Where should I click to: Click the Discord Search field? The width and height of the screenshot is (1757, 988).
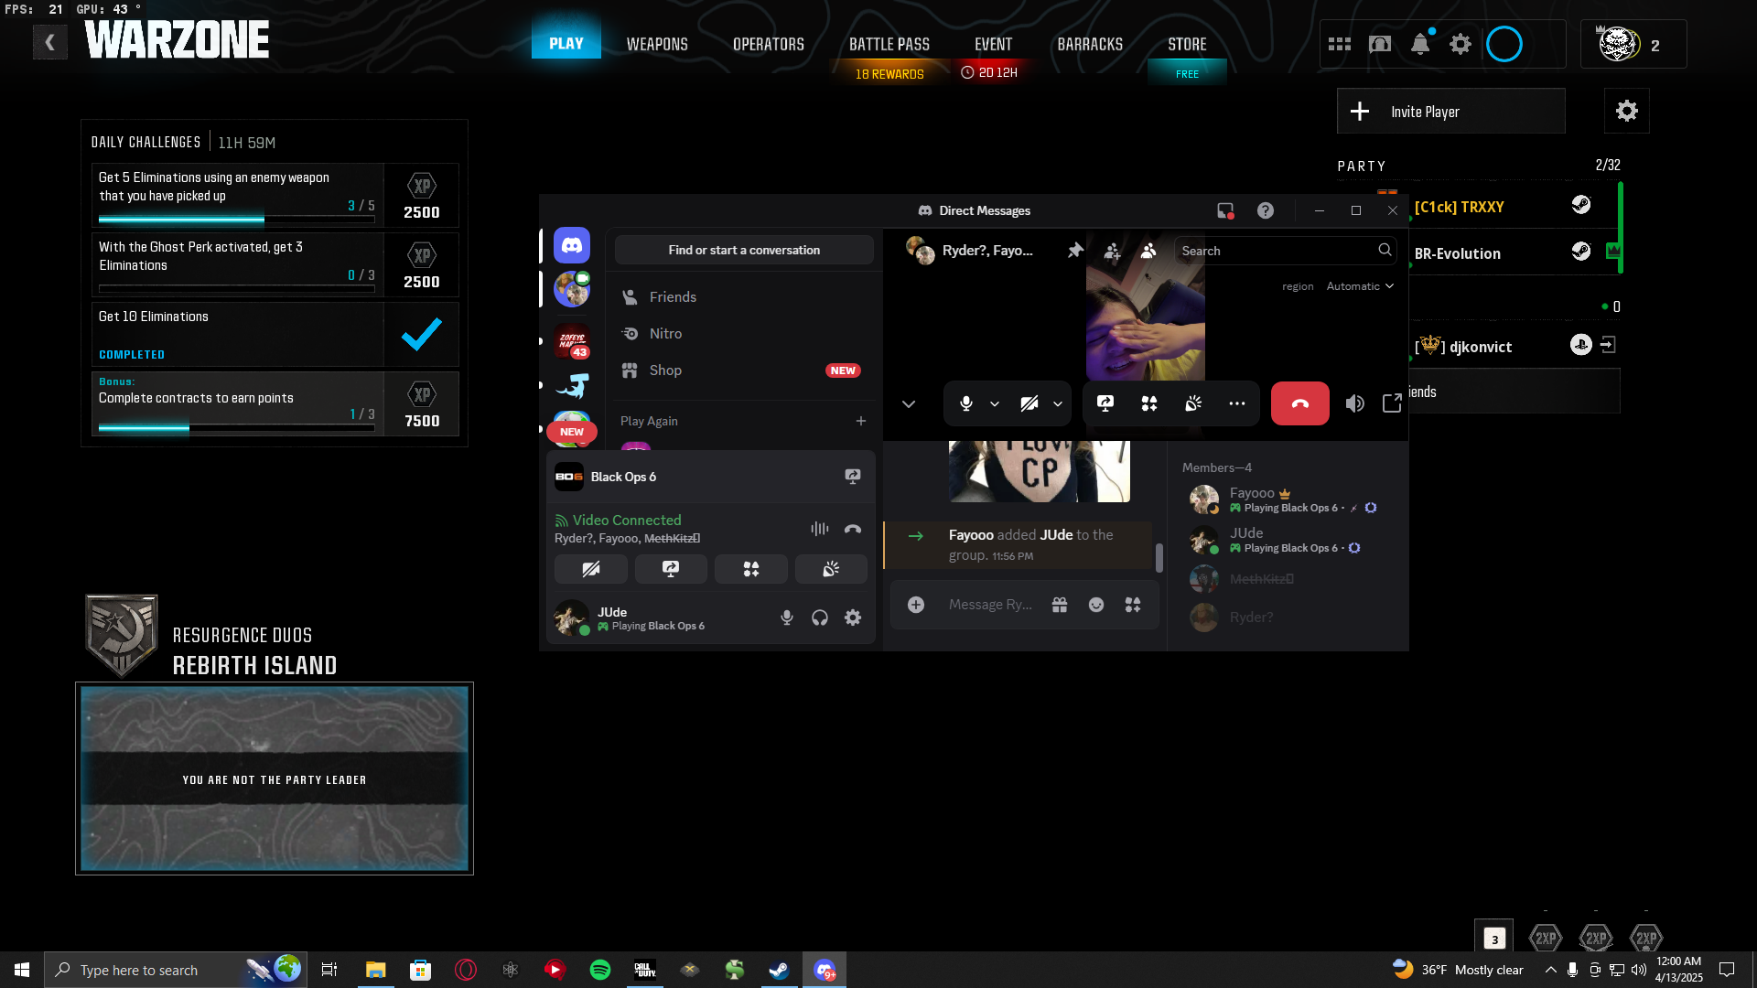pyautogui.click(x=1286, y=251)
